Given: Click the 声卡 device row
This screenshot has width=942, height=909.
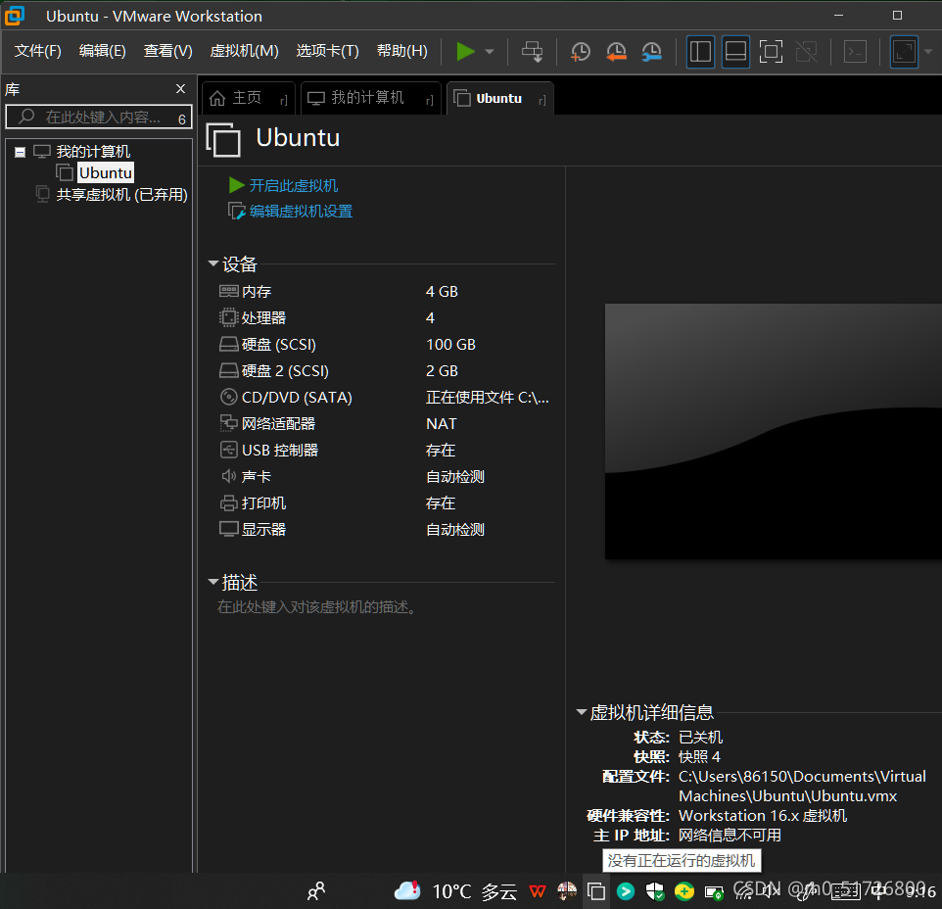Looking at the screenshot, I should pos(385,476).
